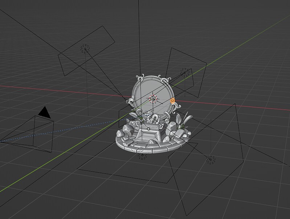Select the area light behind the portal's right side
The width and height of the screenshot is (290, 219).
[x=185, y=72]
